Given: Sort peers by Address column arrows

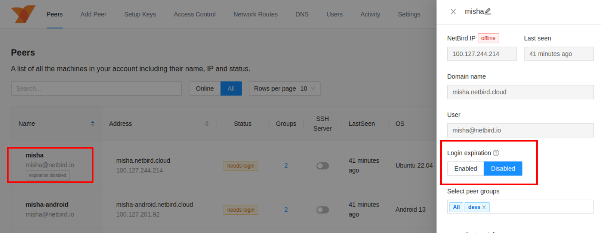Looking at the screenshot, I should (207, 123).
